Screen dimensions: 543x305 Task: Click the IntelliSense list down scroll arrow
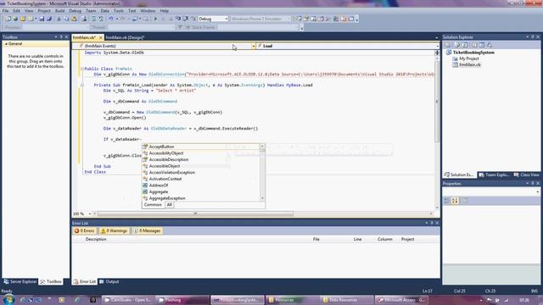click(262, 198)
